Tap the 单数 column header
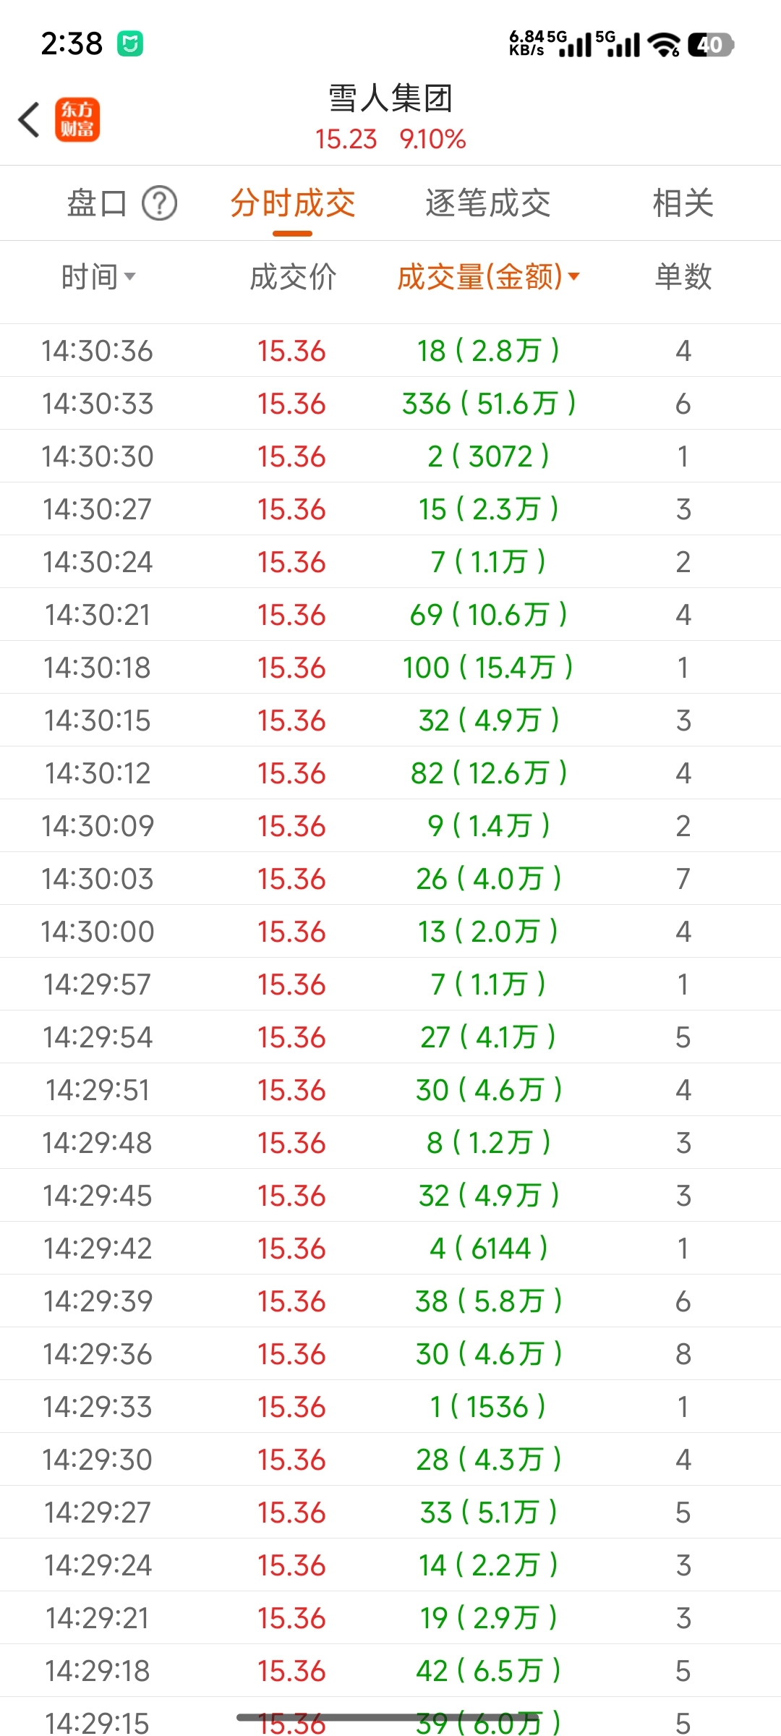The width and height of the screenshot is (781, 1736). point(683,276)
